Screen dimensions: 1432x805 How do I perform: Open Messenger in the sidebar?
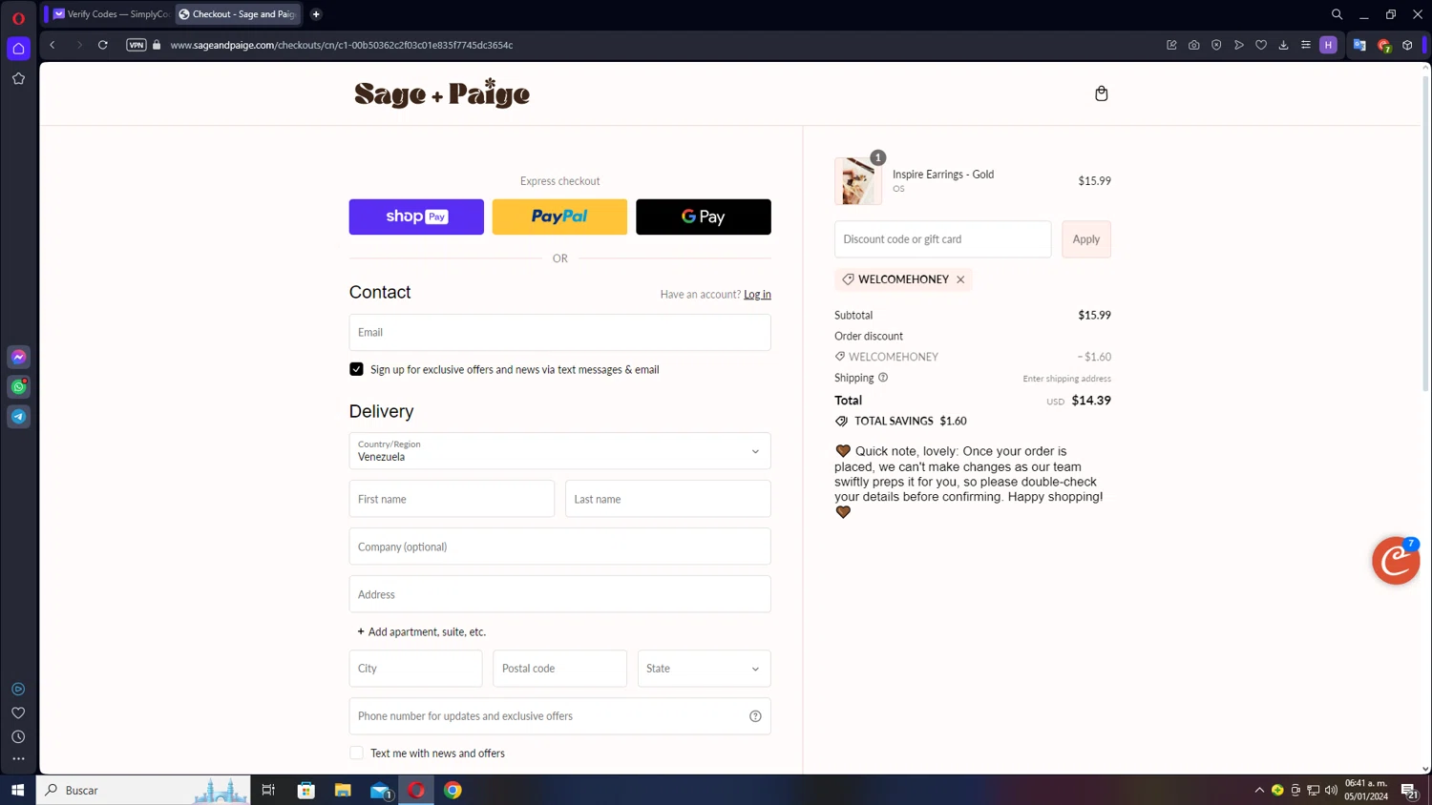pos(18,357)
